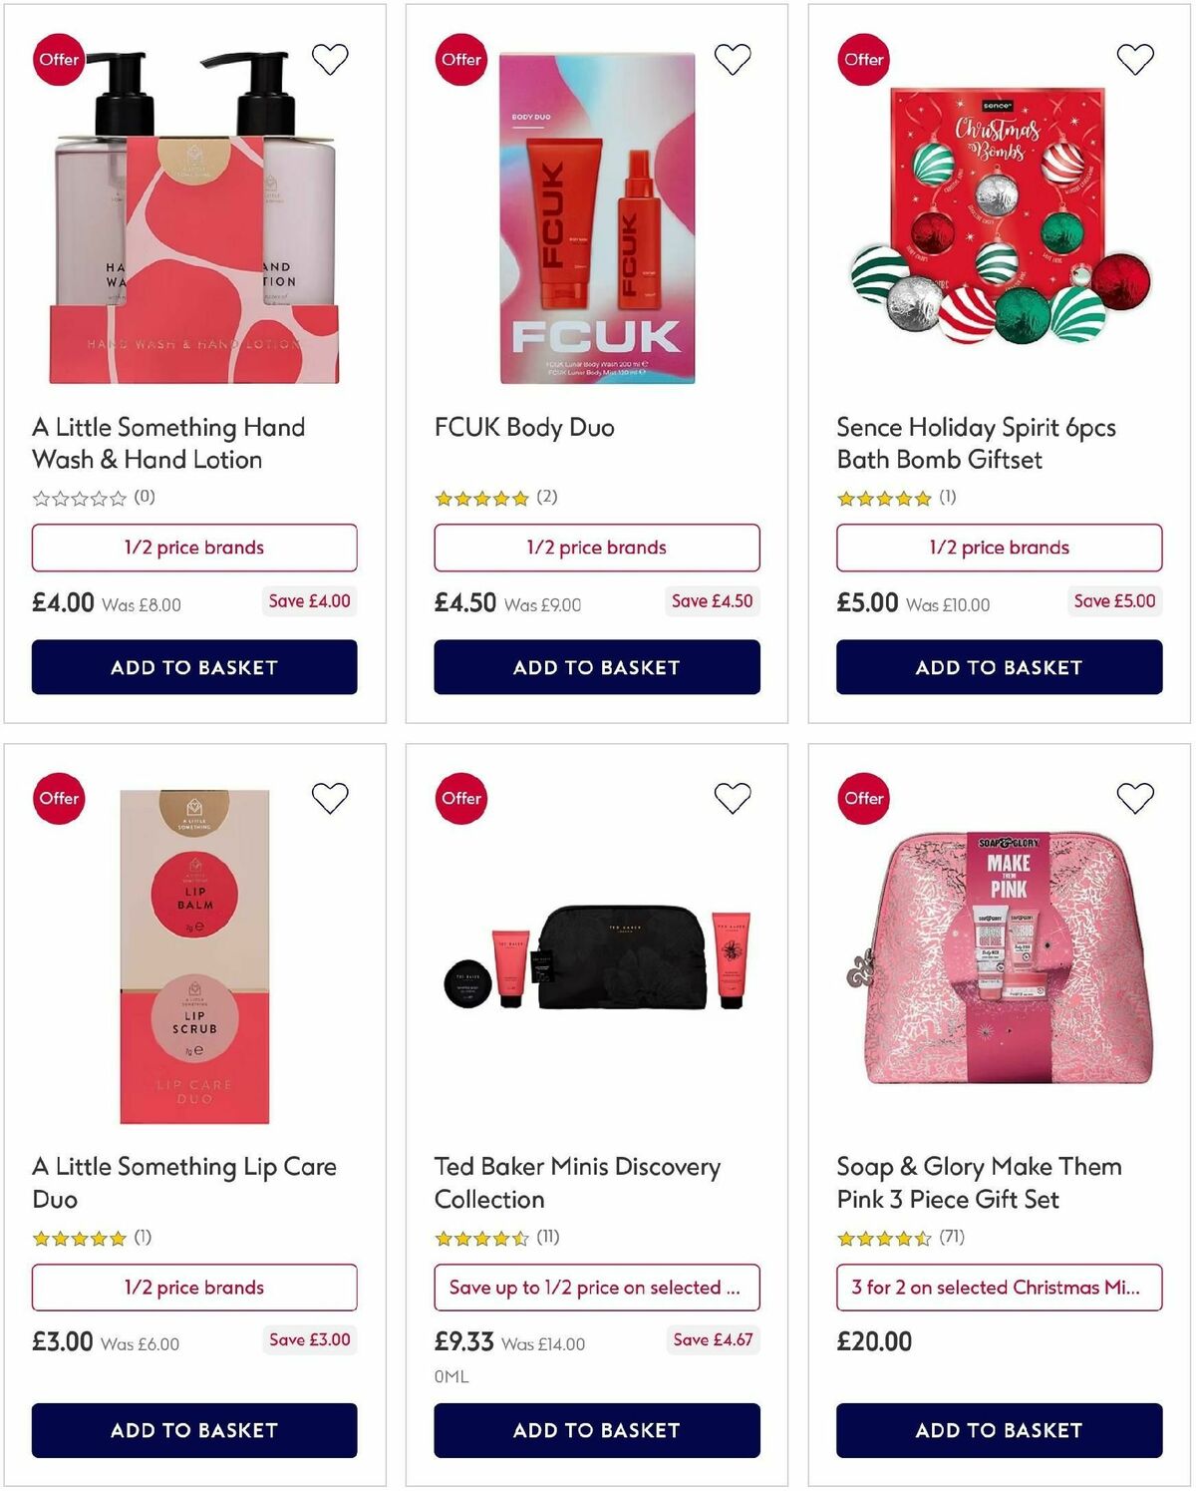The height and width of the screenshot is (1491, 1196).
Task: Select the Offer badge on Soap & Glory set
Action: coord(862,798)
